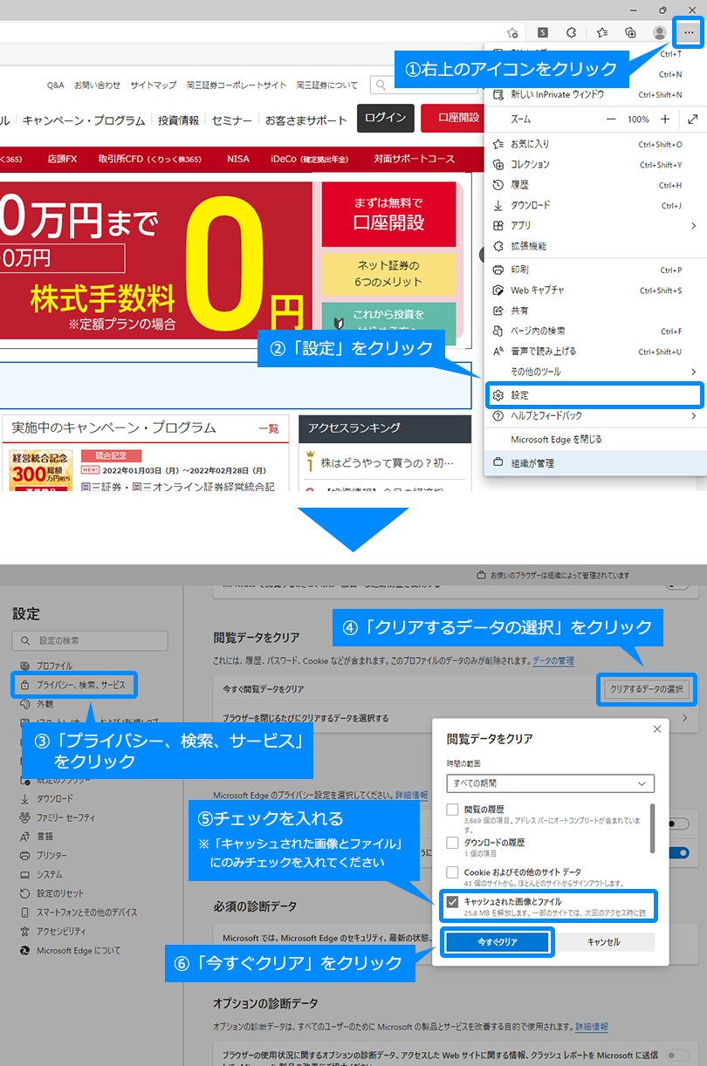
Task: Click 組織が管理 at the menu bottom
Action: click(x=595, y=463)
